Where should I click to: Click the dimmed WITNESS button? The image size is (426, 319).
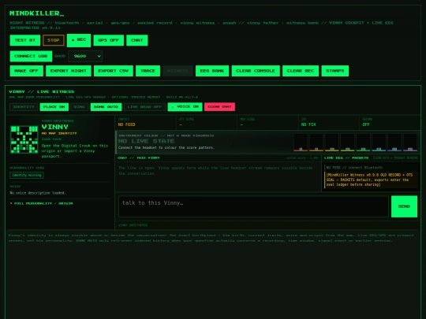click(x=177, y=71)
